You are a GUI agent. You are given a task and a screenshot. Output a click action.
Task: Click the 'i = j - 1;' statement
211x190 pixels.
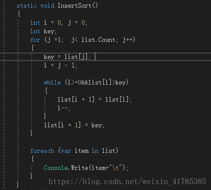[61, 66]
